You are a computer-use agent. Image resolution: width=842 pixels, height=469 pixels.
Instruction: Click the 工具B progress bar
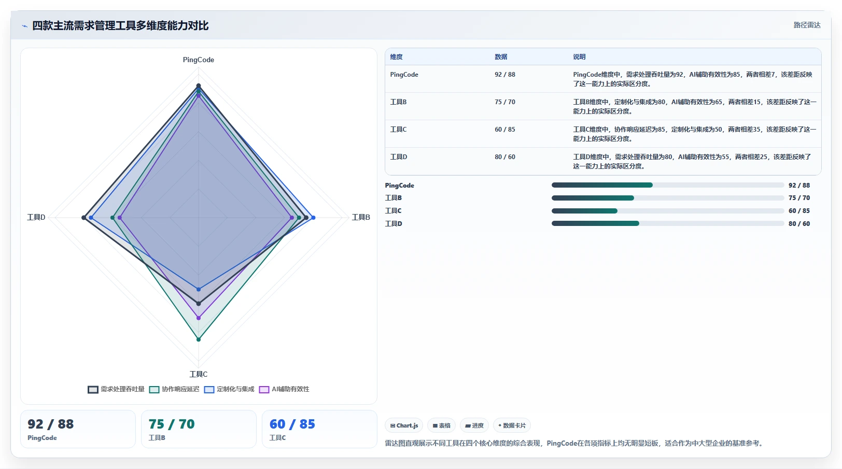[x=668, y=198]
